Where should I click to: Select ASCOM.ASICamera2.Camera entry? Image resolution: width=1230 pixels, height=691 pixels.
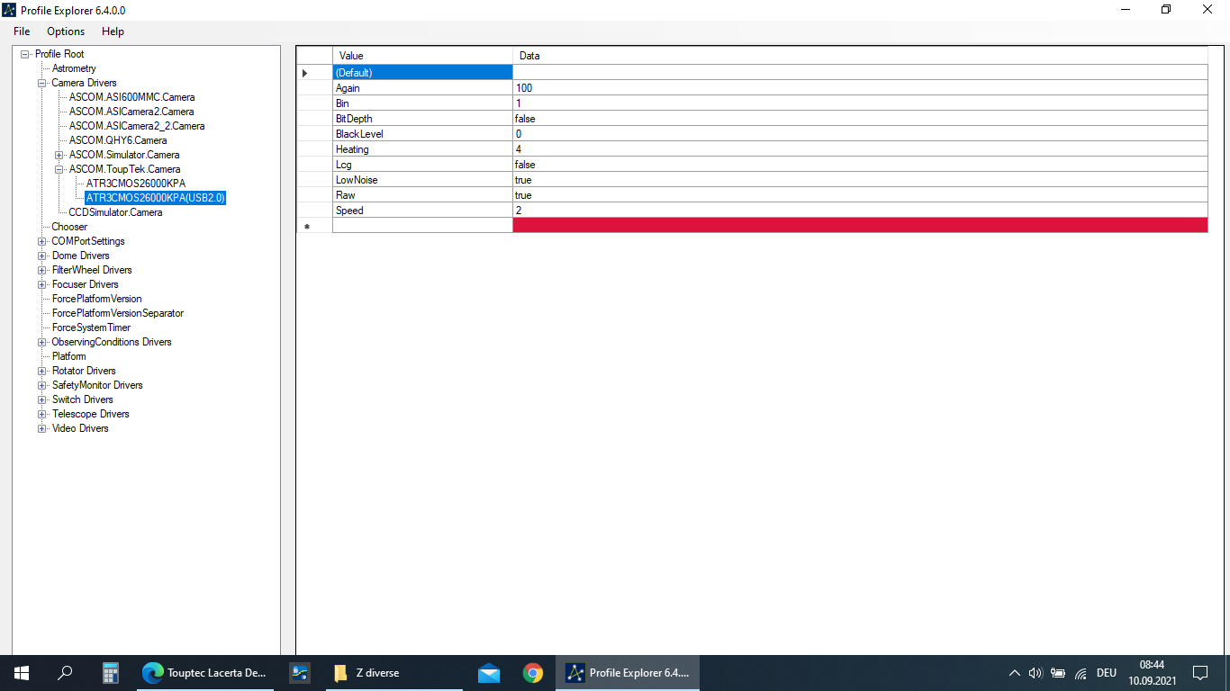(131, 112)
